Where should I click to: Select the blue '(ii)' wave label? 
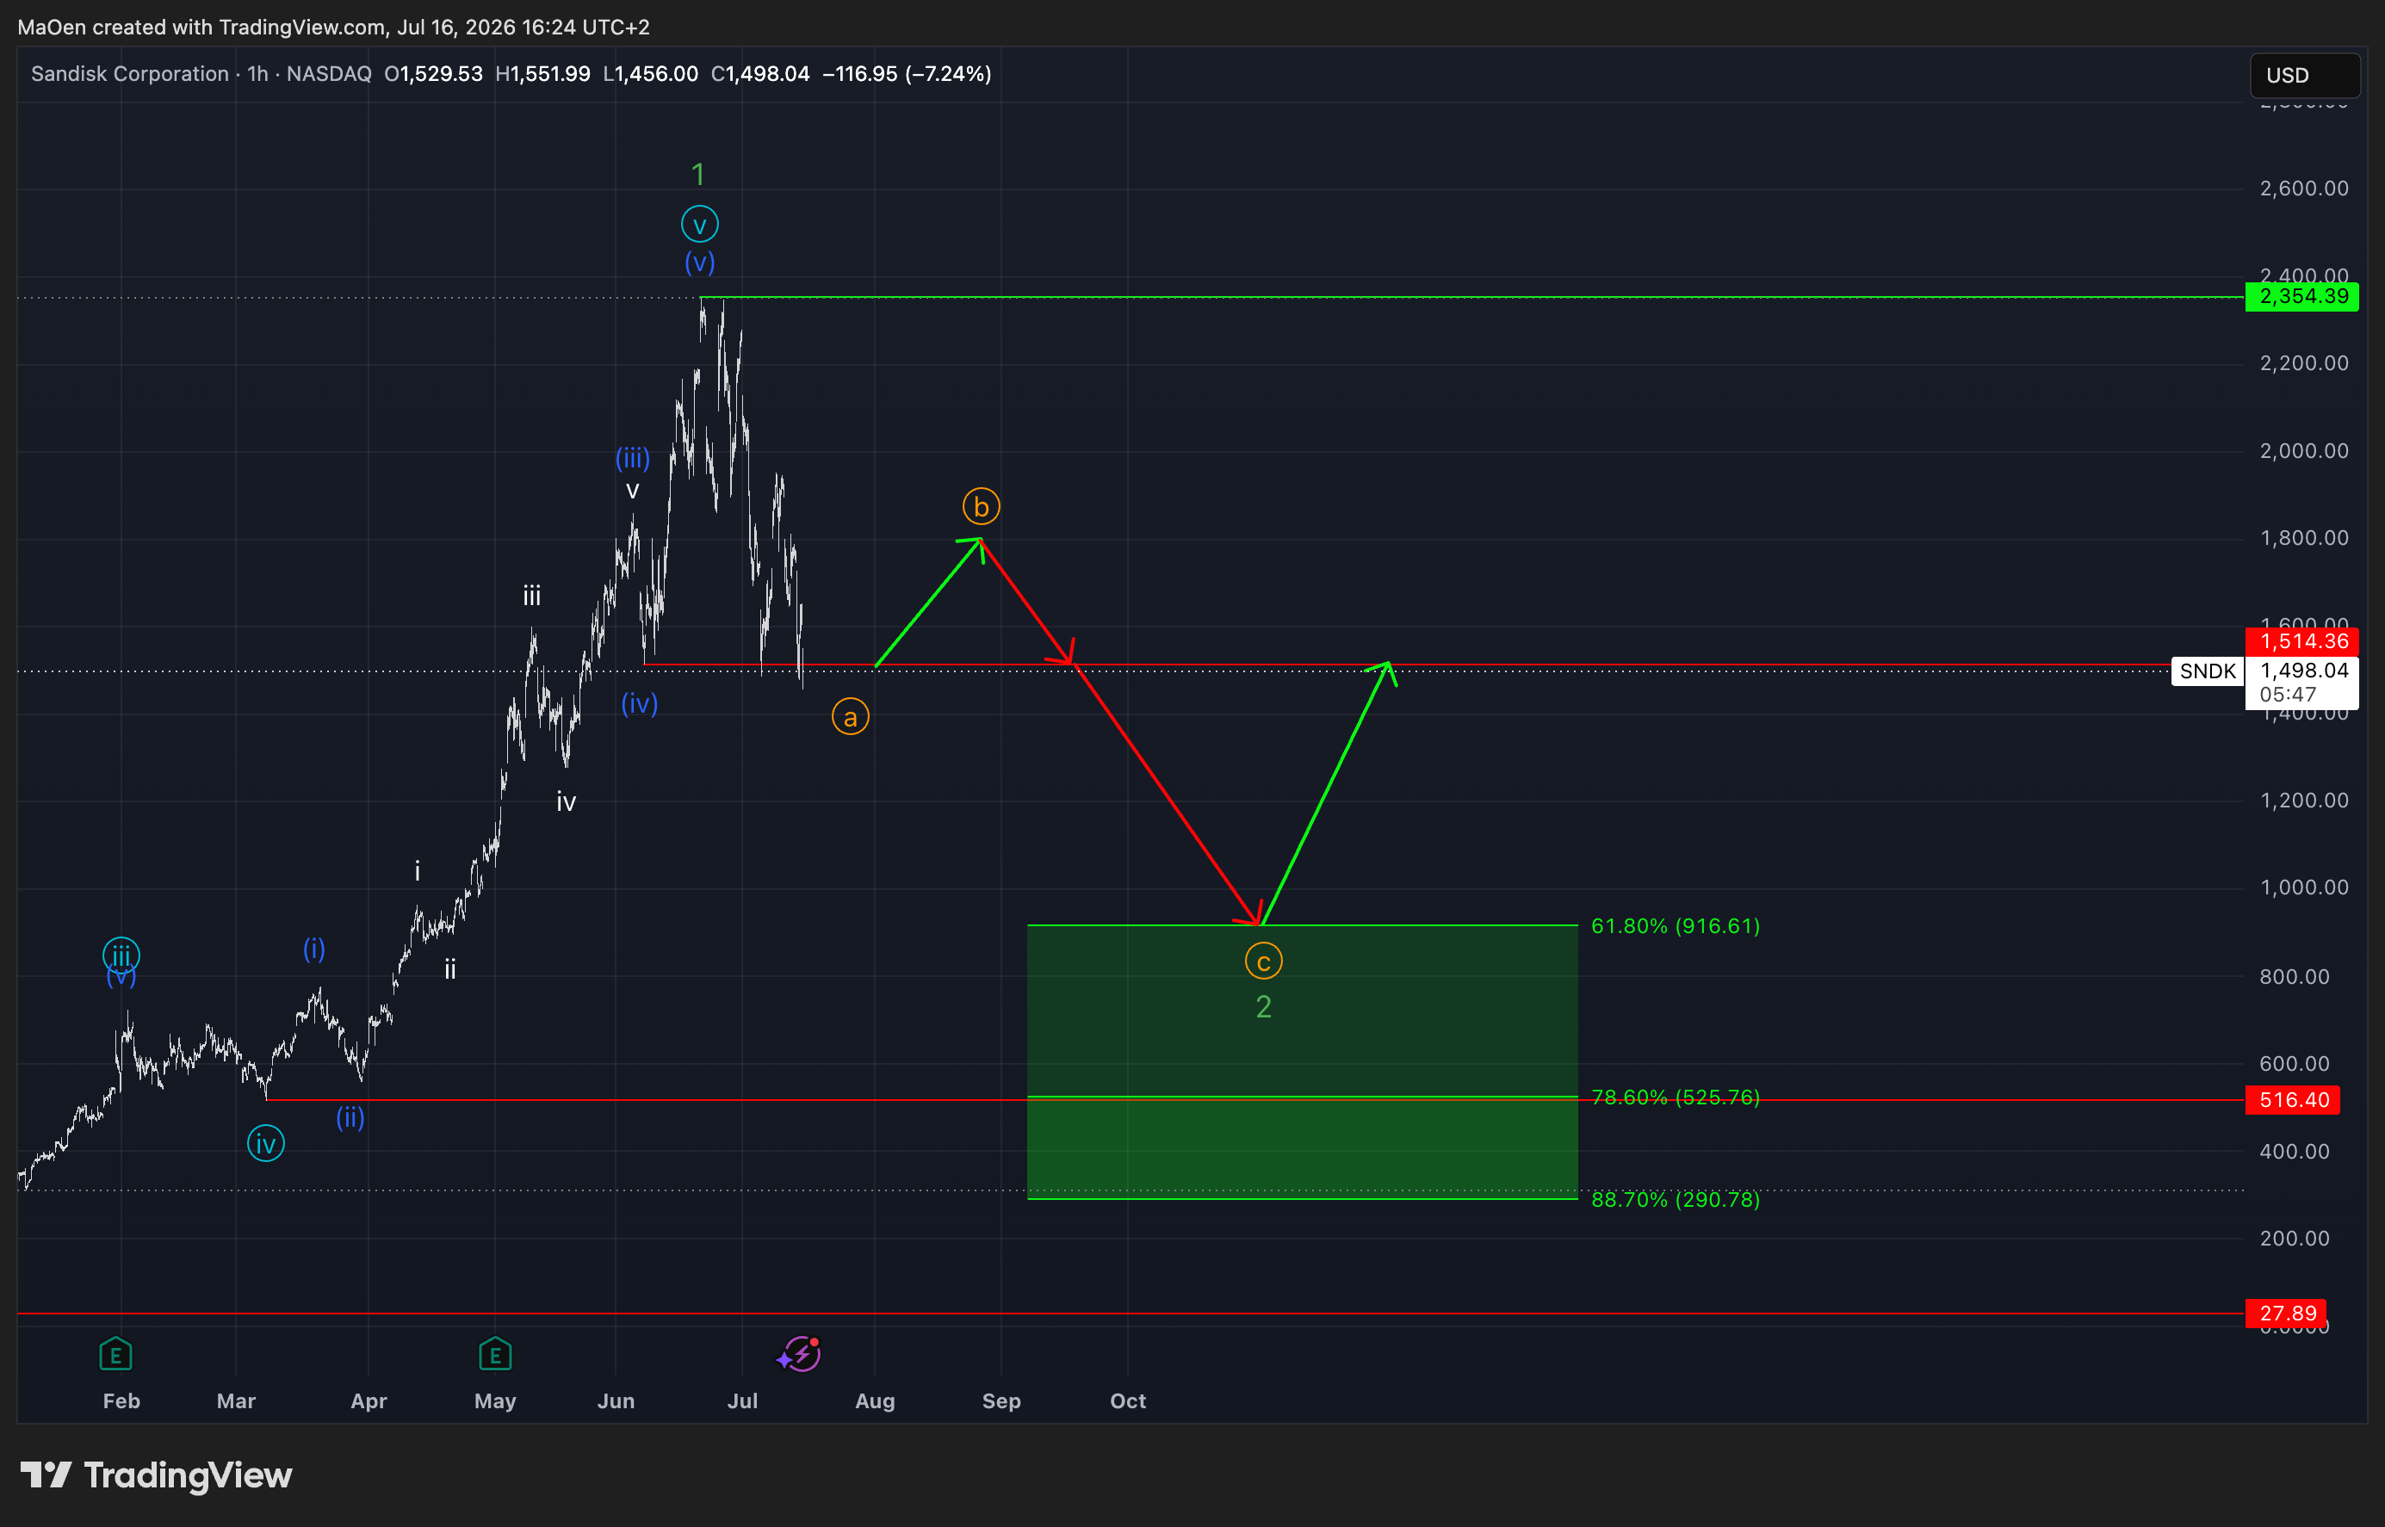click(350, 1117)
